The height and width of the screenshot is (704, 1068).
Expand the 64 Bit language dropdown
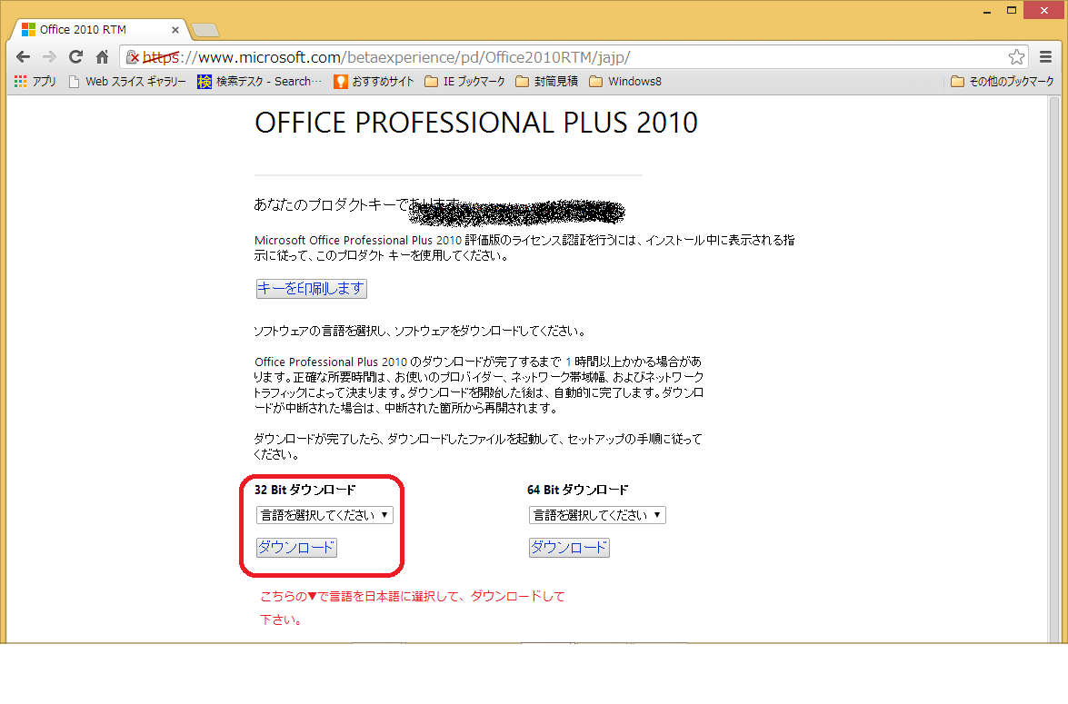click(596, 515)
